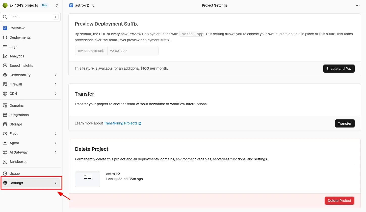This screenshot has height=212, width=366.
Task: Expand the Observability submenu chevron
Action: (x=56, y=75)
